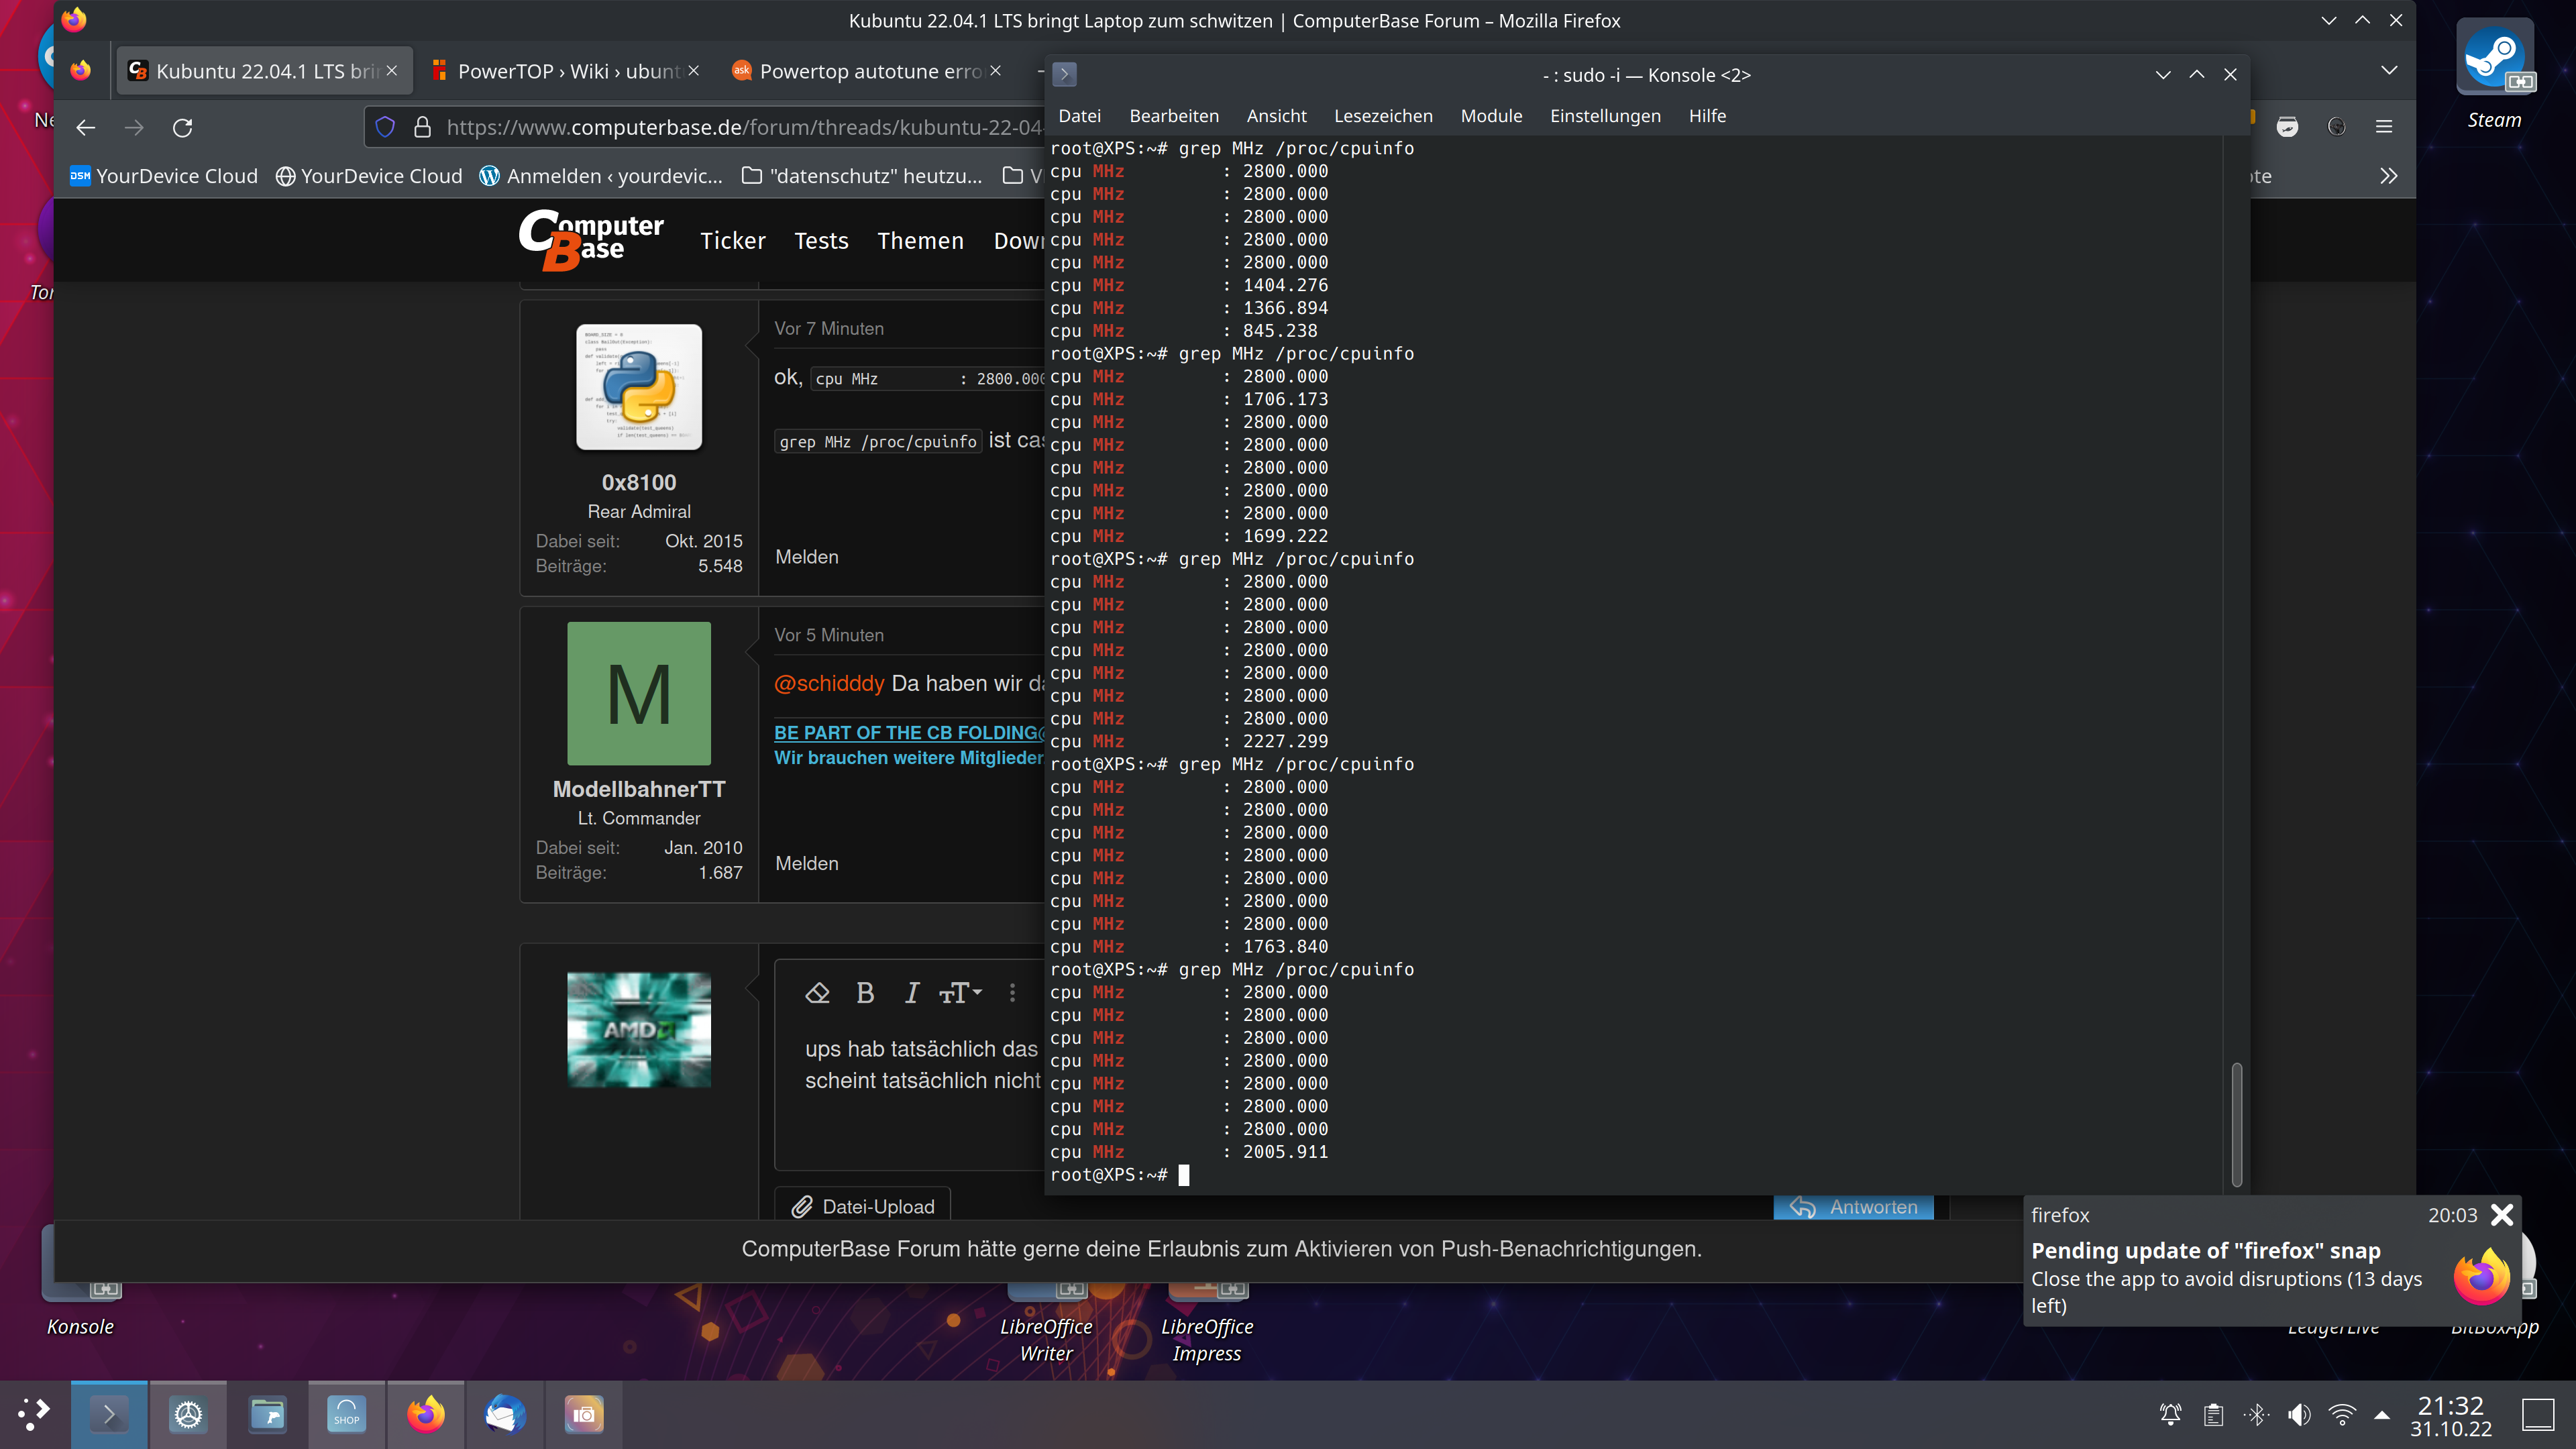Click Melden under the 0x8100 post
The height and width of the screenshot is (1449, 2576).
click(x=807, y=557)
